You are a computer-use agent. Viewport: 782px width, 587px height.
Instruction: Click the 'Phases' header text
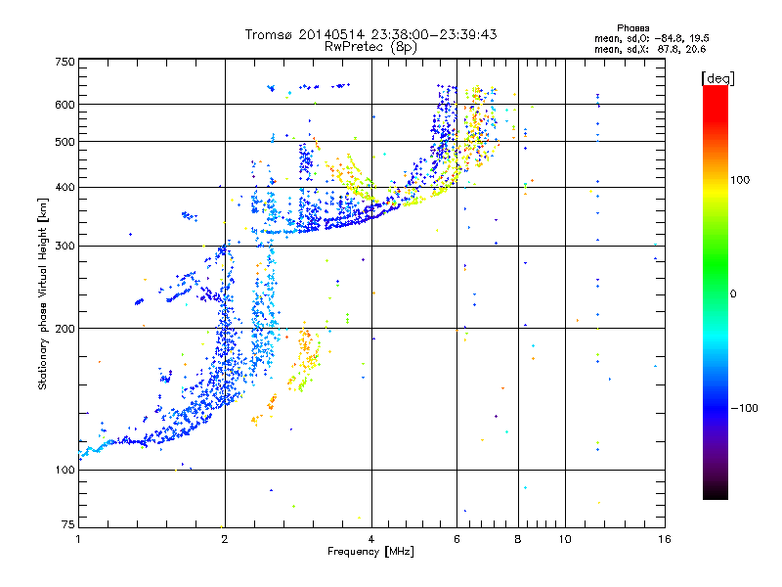[632, 28]
